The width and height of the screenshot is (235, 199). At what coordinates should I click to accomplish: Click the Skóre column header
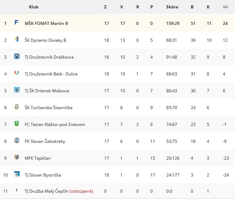tap(172, 7)
